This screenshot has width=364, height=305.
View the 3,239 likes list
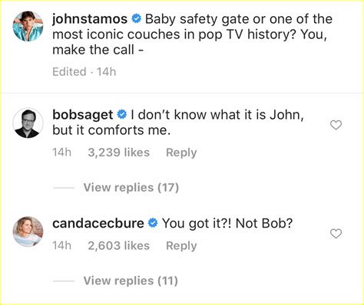(119, 152)
